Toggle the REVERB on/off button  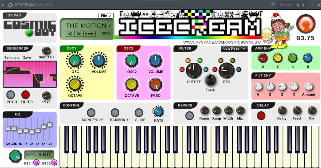189,116
